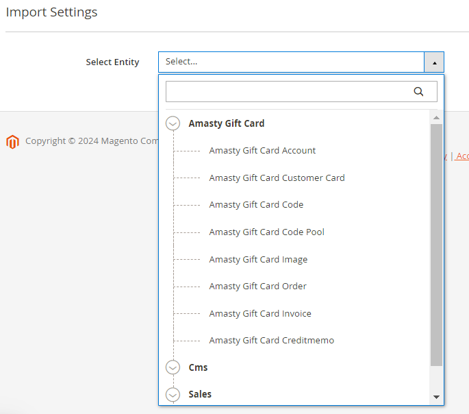Focus the entity search input box
The width and height of the screenshot is (469, 414).
[301, 91]
